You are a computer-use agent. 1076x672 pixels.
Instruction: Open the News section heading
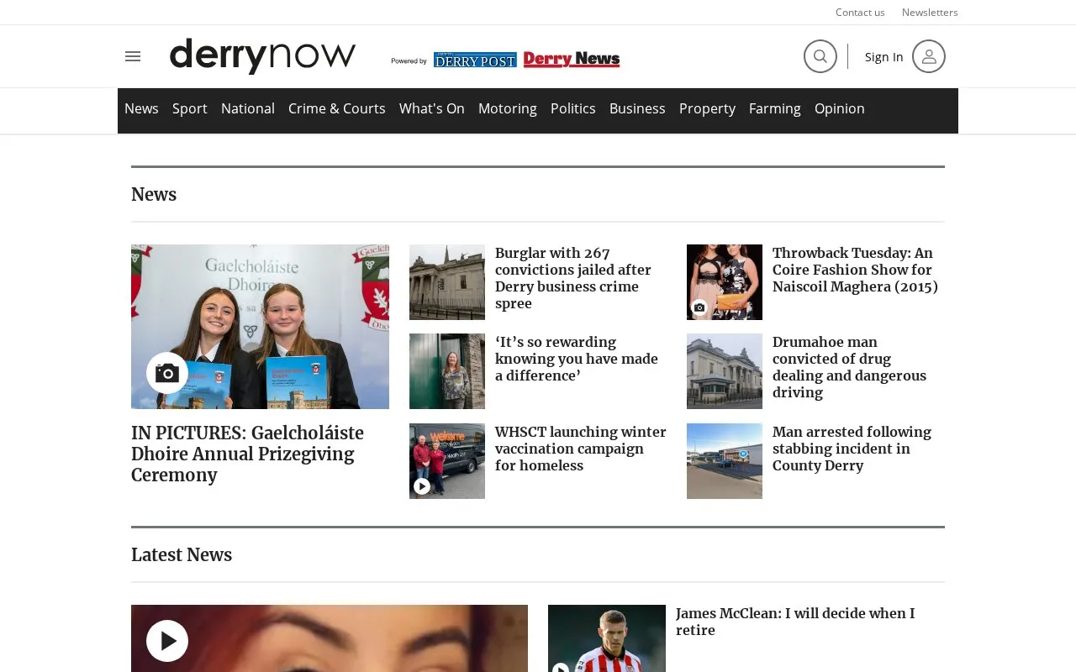click(154, 194)
